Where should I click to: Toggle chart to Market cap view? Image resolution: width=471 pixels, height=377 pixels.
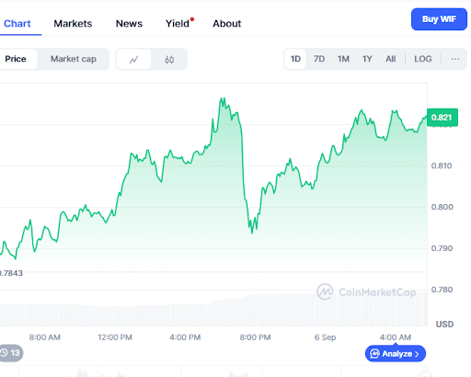click(x=74, y=59)
